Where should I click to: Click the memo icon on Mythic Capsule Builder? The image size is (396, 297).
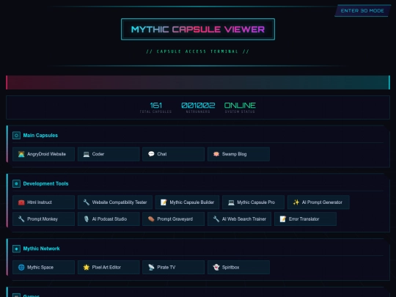pyautogui.click(x=164, y=202)
